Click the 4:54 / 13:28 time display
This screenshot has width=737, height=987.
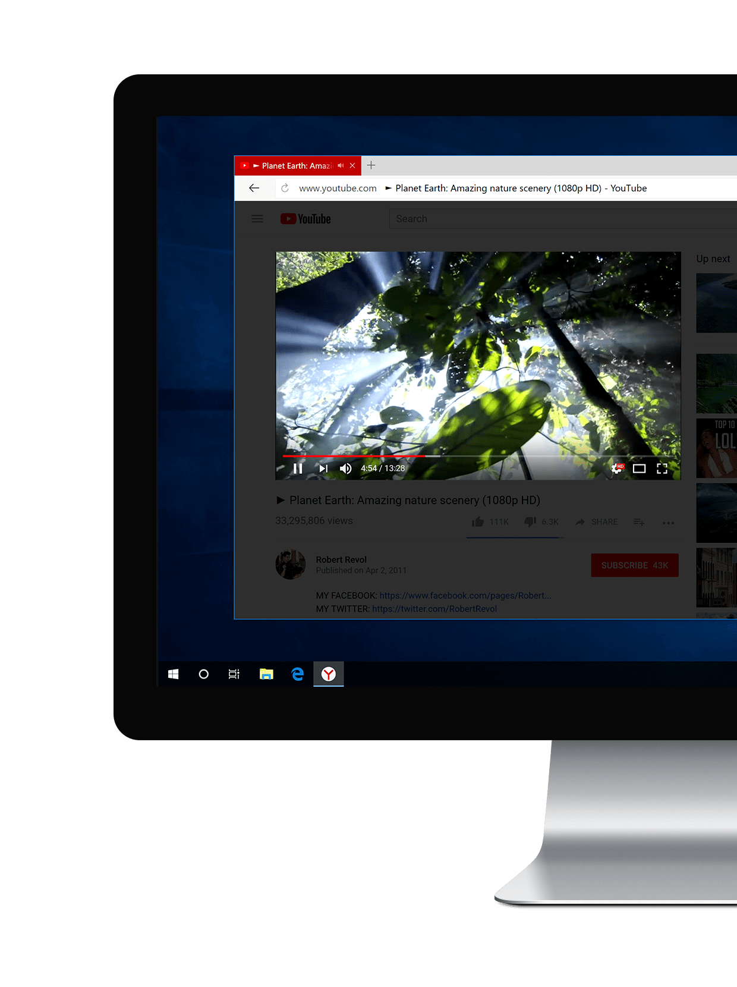383,469
